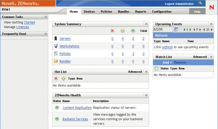Viewport: 218px width, 129px height.
Task: Click the Policies document icon
Action: [56, 54]
